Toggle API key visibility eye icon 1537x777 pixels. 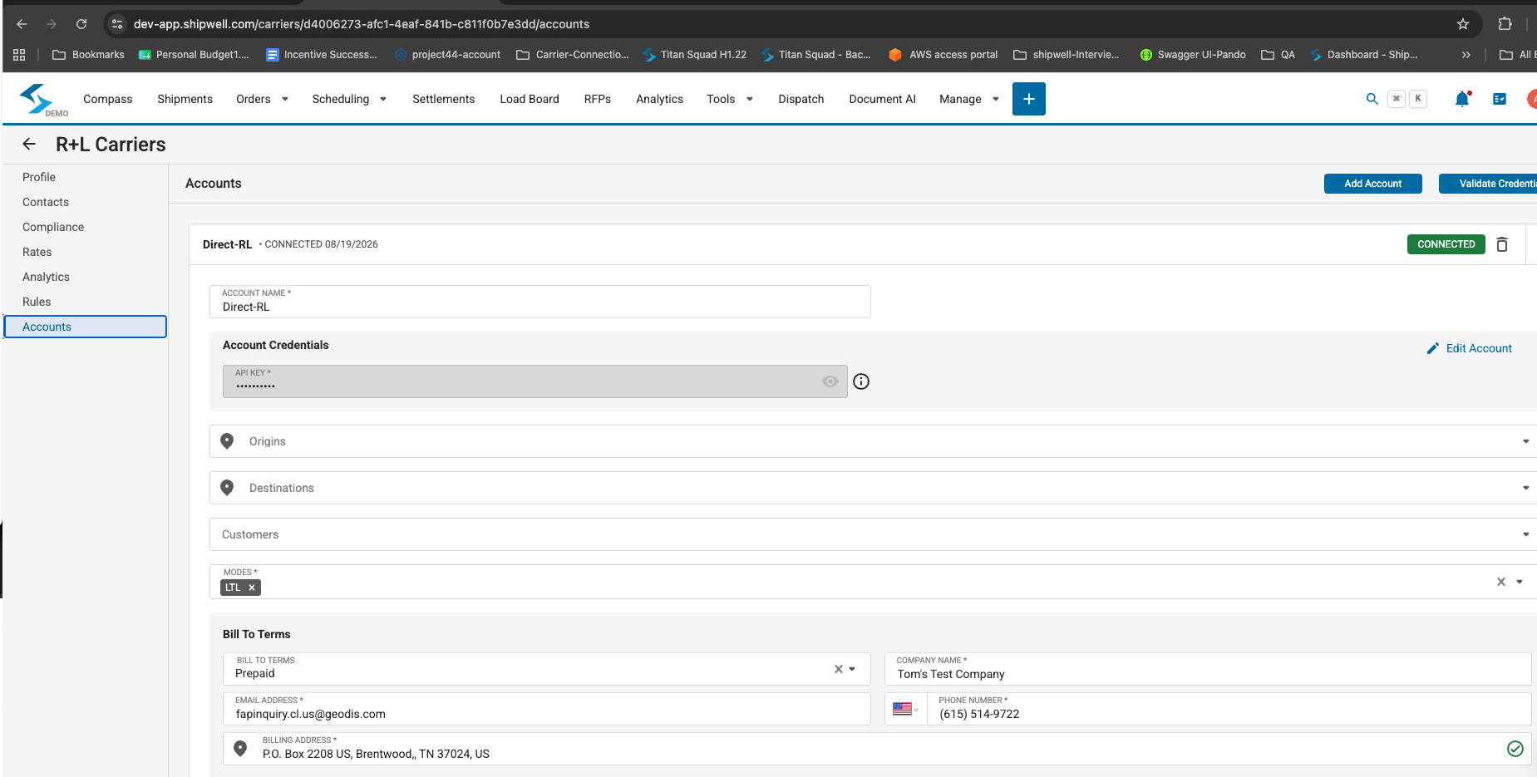(830, 381)
